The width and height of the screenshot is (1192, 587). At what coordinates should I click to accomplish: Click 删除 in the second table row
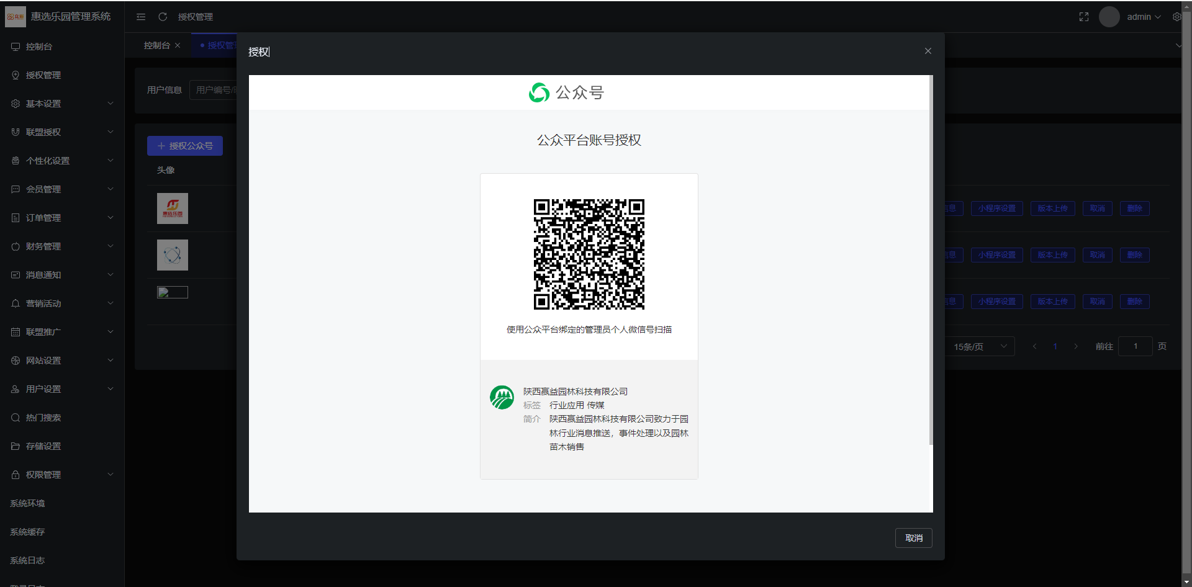(x=1135, y=255)
